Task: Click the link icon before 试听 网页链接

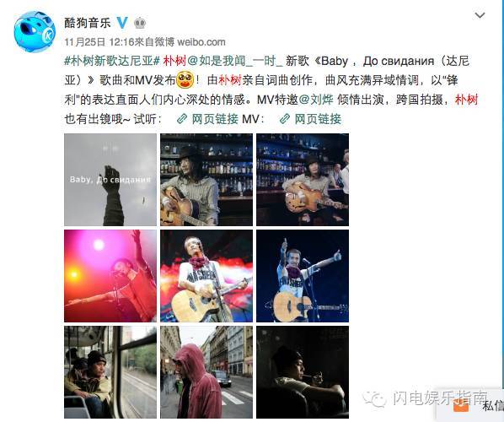Action: (182, 119)
